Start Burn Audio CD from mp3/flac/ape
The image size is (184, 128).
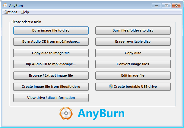[51, 41]
